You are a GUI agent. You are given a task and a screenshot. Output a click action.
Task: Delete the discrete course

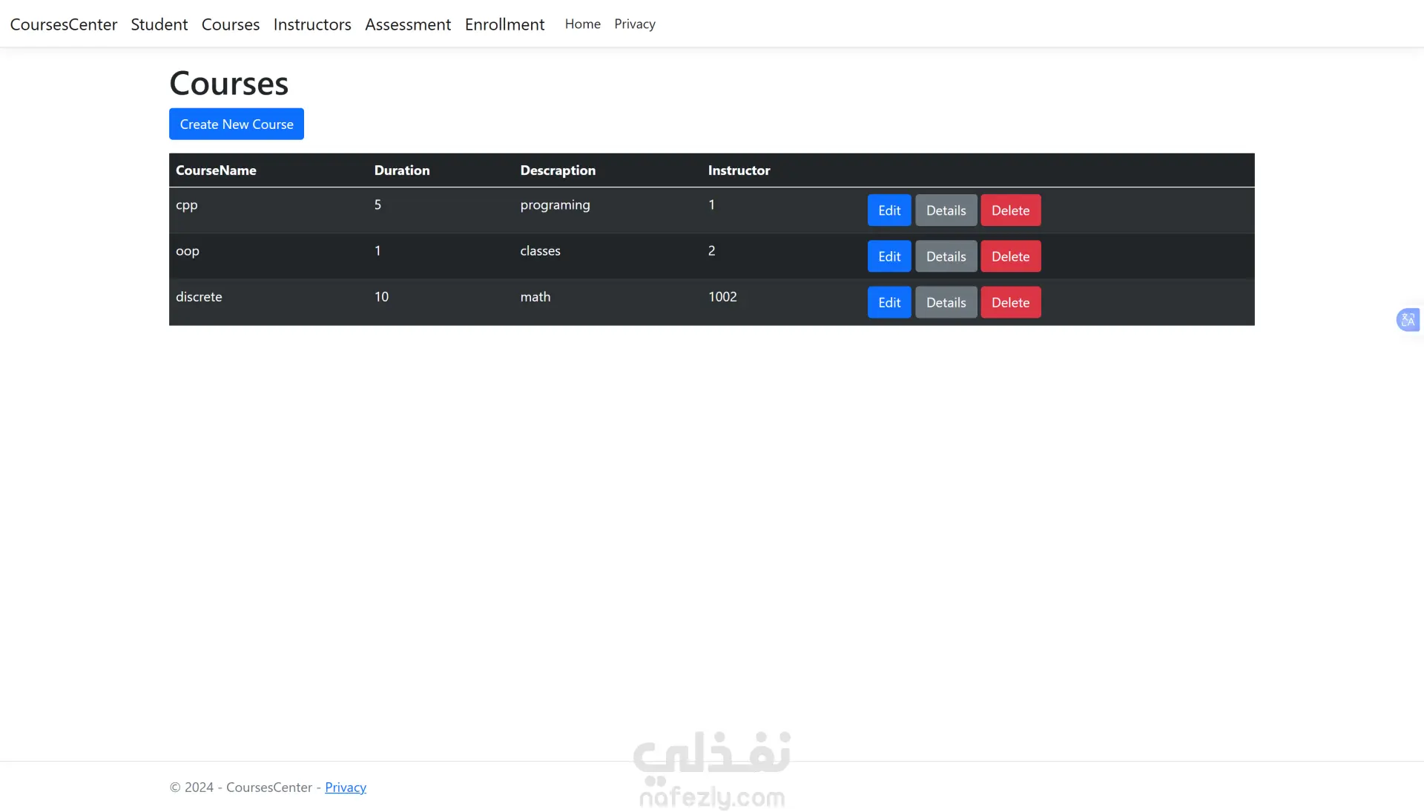[x=1010, y=302]
